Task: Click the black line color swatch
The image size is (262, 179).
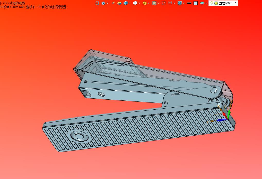Action: 189,3
